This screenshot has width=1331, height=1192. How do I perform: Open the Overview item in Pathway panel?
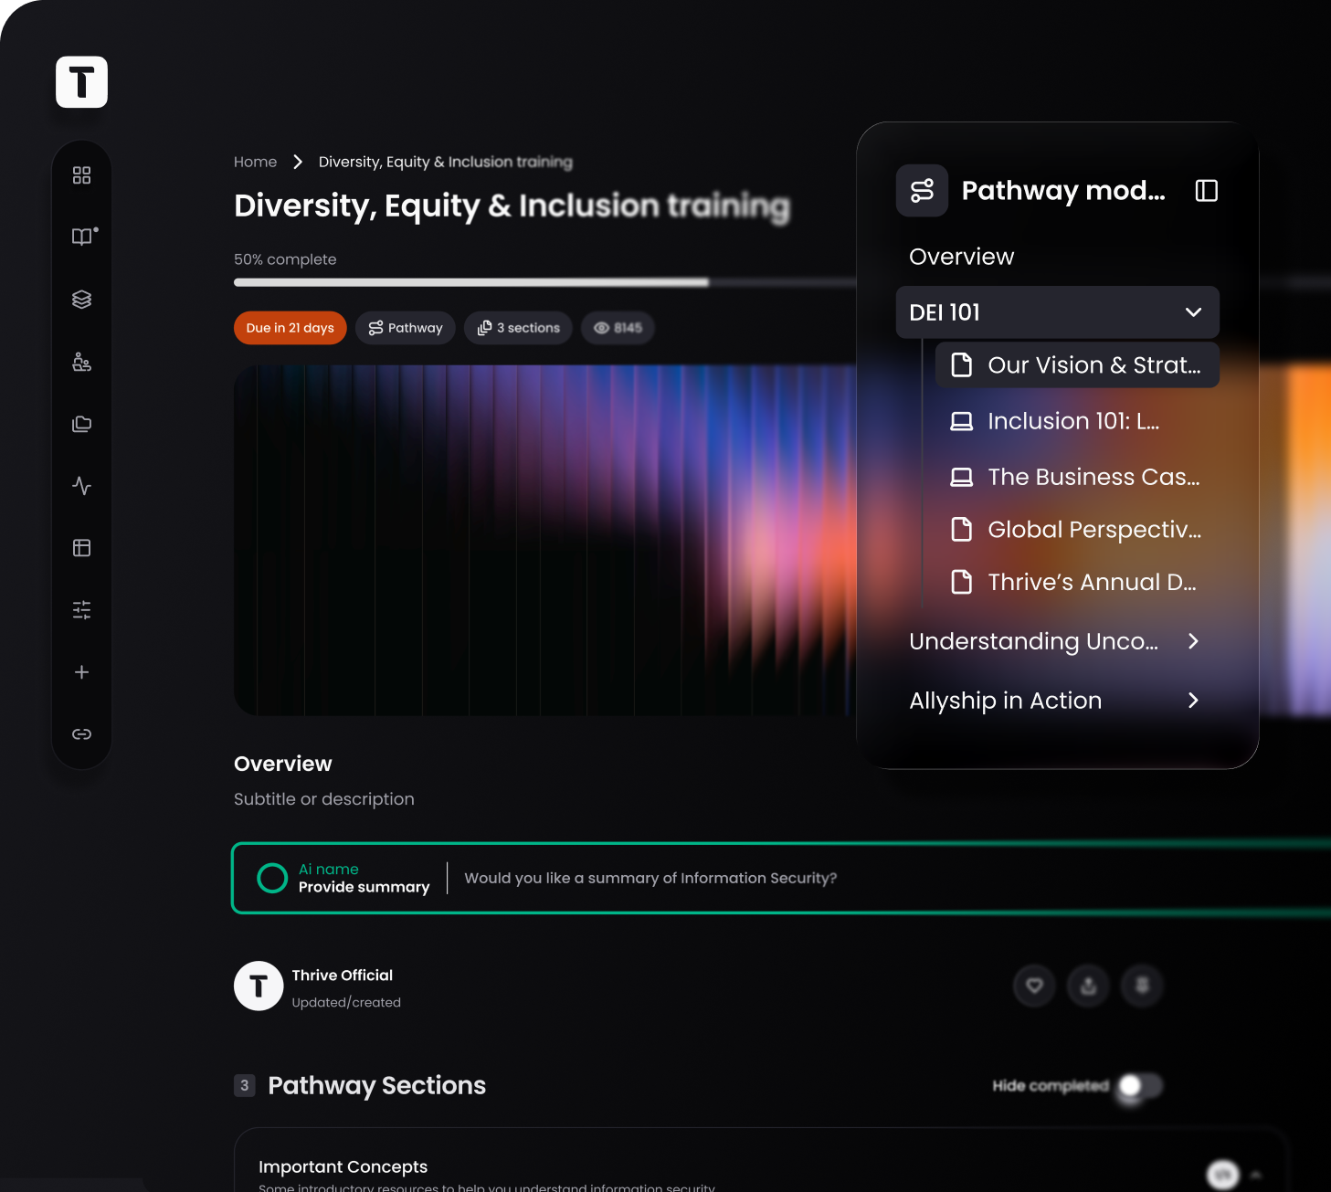tap(961, 257)
